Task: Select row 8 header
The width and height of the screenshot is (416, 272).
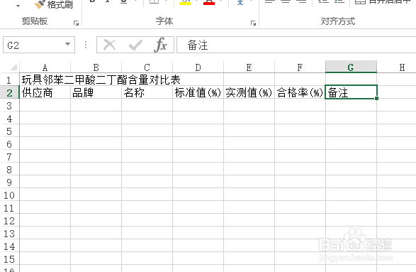Action: pyautogui.click(x=9, y=169)
